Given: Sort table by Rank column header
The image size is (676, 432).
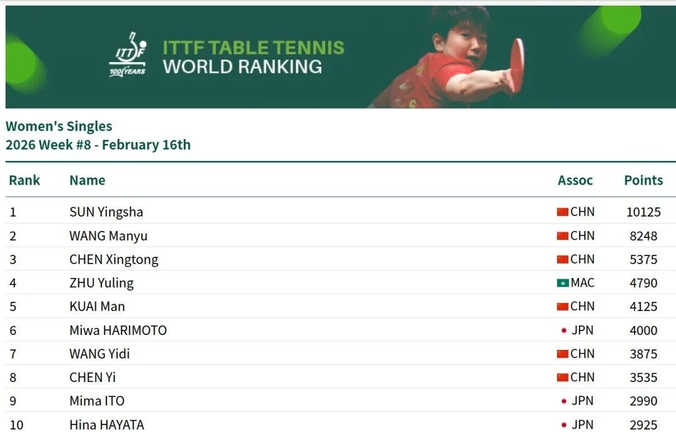Looking at the screenshot, I should coord(24,180).
